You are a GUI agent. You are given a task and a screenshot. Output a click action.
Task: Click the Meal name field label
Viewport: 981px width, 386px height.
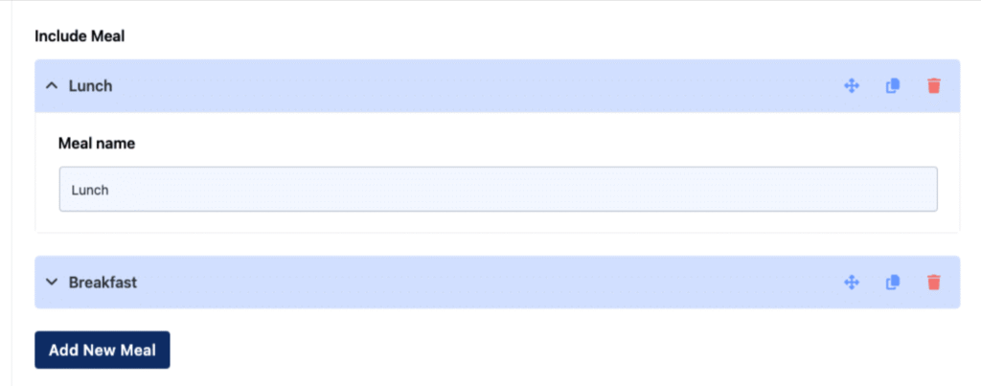[97, 144]
